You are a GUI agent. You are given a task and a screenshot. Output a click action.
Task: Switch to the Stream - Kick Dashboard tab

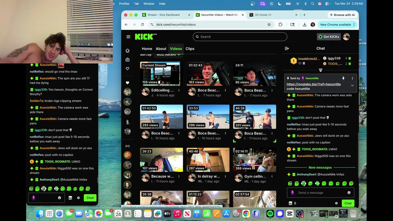click(166, 15)
